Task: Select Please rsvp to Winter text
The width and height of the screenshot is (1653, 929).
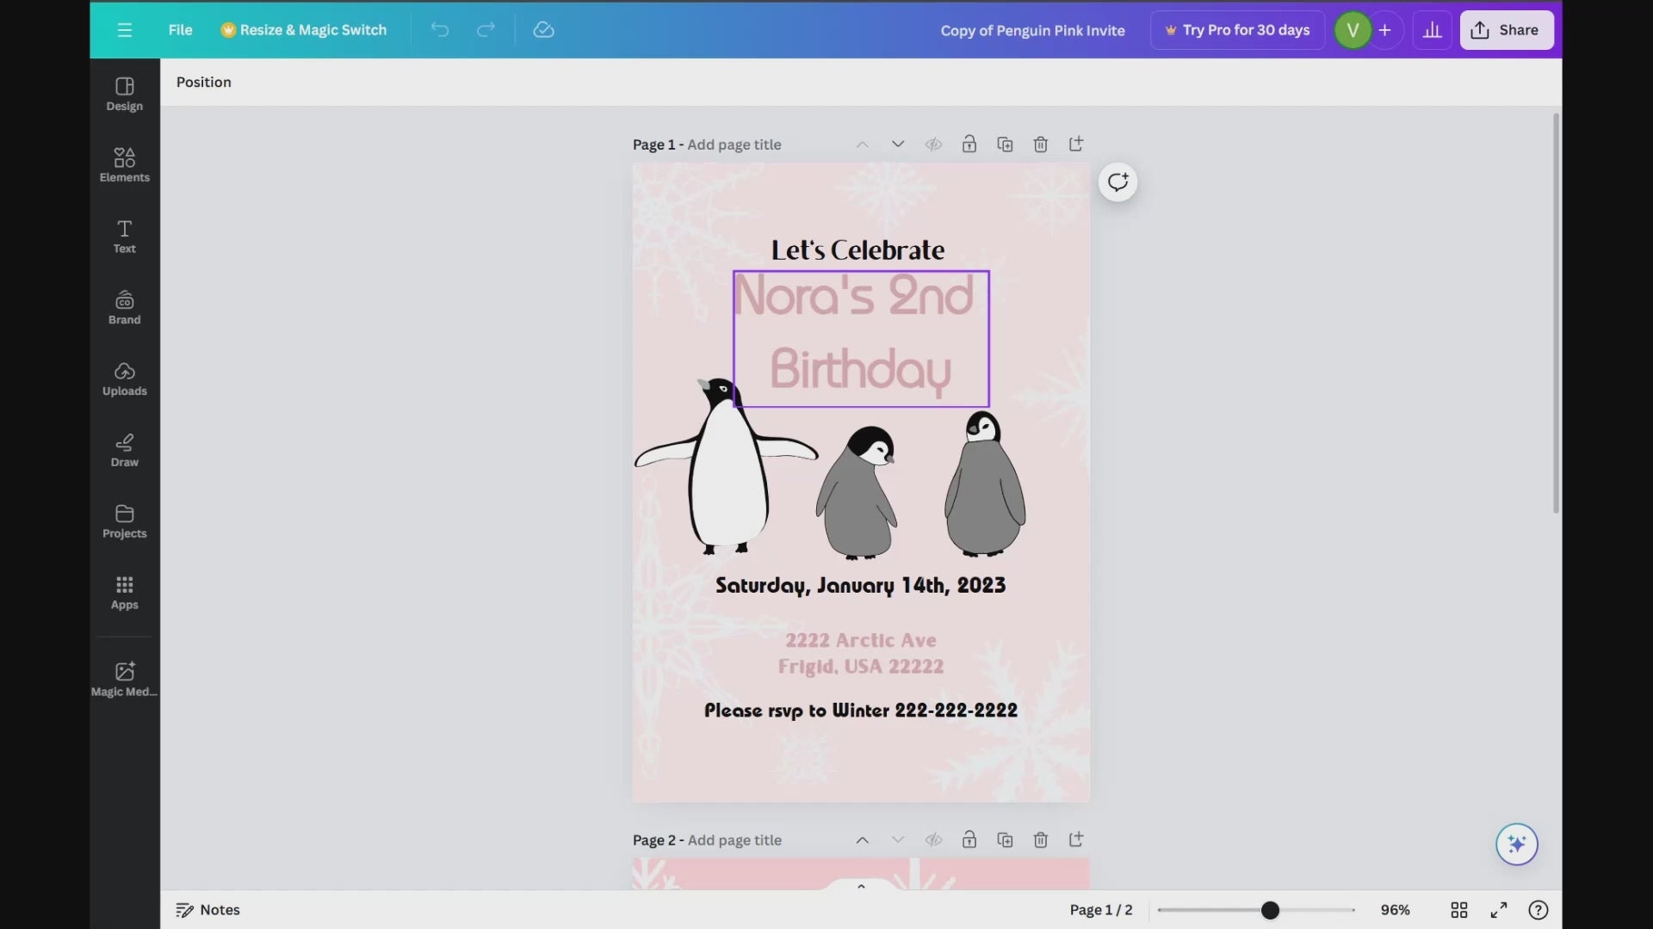Action: pyautogui.click(x=861, y=711)
